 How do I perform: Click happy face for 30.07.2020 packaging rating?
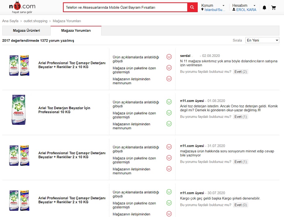click(169, 203)
